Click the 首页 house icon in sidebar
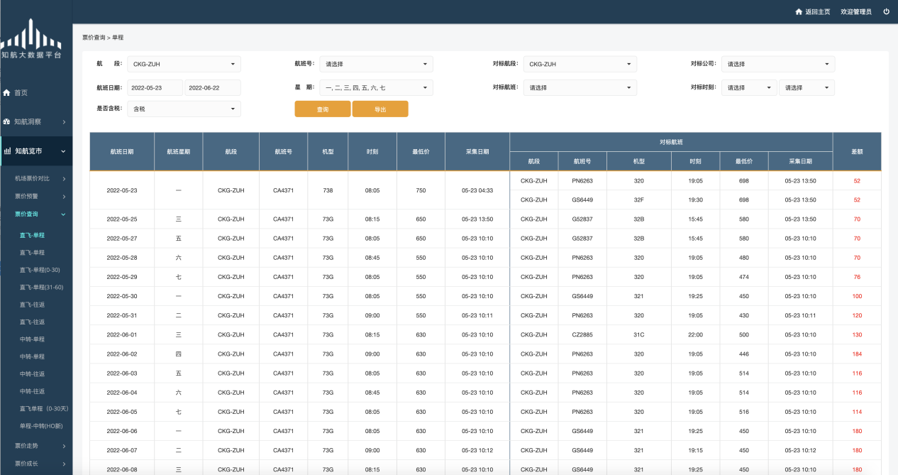Image resolution: width=898 pixels, height=475 pixels. 7,93
